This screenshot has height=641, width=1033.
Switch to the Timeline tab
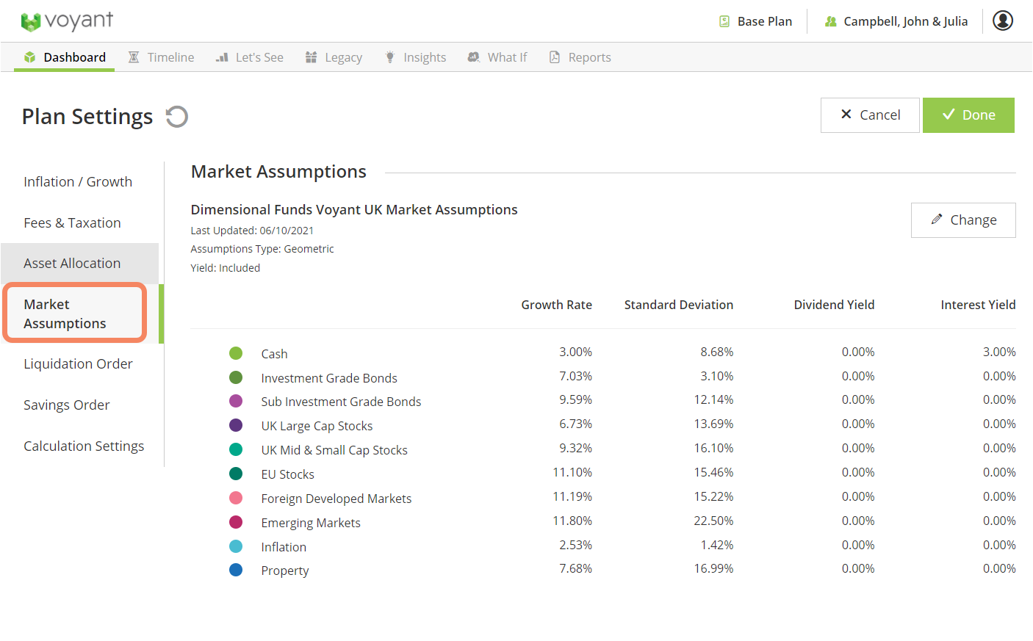pyautogui.click(x=161, y=57)
